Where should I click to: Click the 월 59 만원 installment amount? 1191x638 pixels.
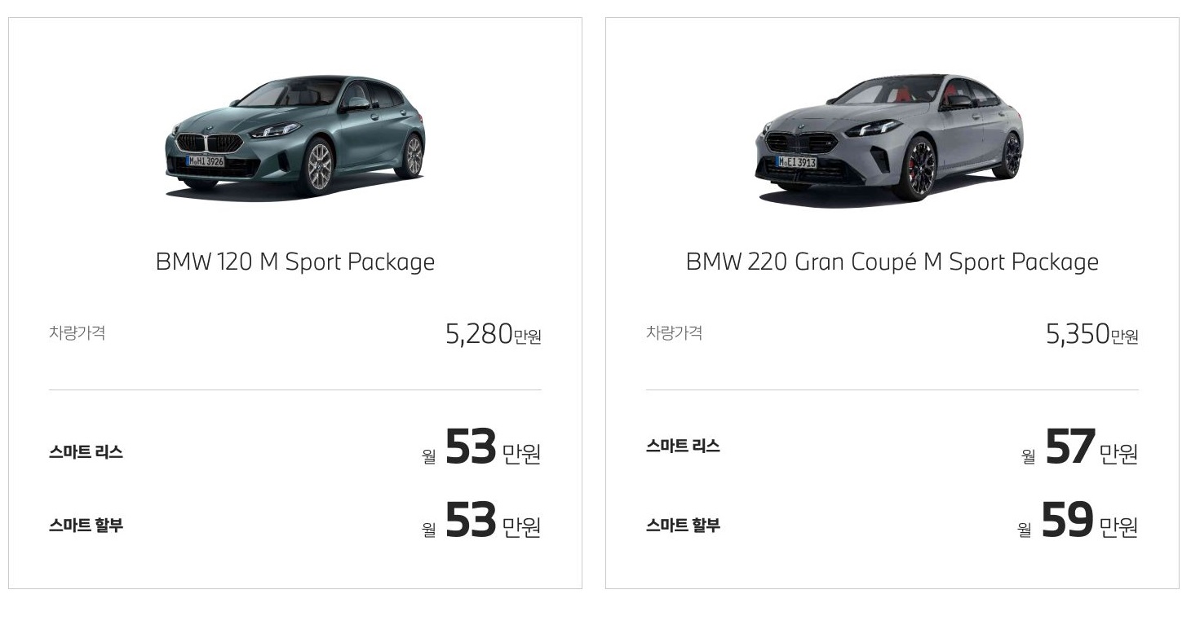point(1078,521)
